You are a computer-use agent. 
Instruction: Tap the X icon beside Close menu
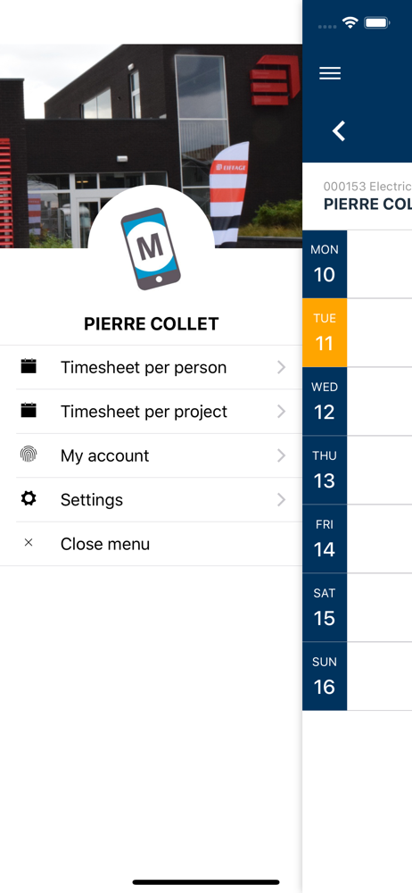pyautogui.click(x=29, y=543)
